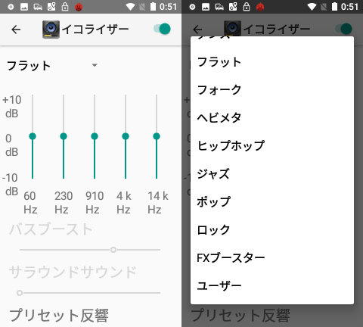Toggle the equalizer switch off in left screen

point(162,29)
